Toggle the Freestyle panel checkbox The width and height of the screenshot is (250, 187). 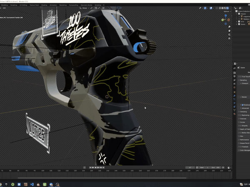pos(241,147)
